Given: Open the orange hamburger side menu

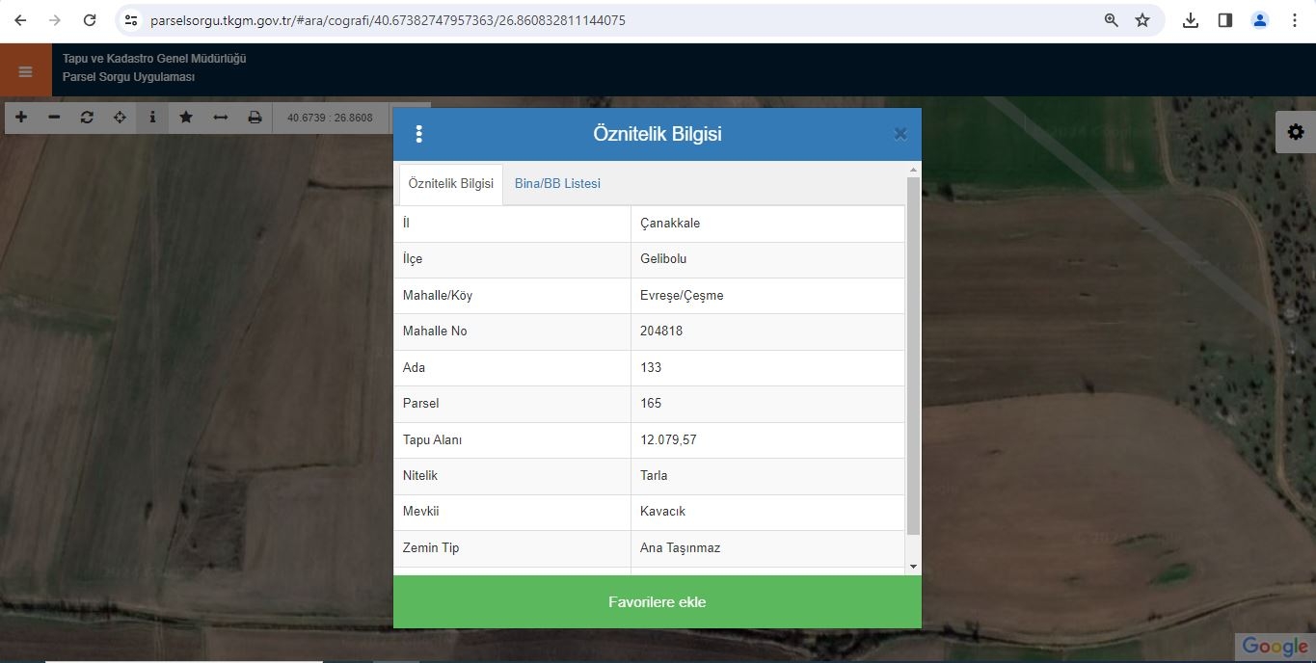Looking at the screenshot, I should pyautogui.click(x=25, y=71).
